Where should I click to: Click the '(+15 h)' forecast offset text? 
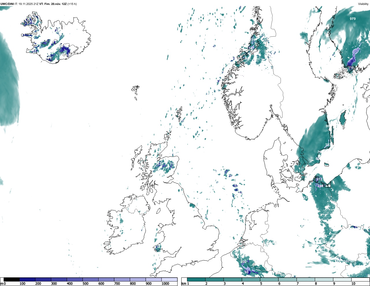[72, 4]
